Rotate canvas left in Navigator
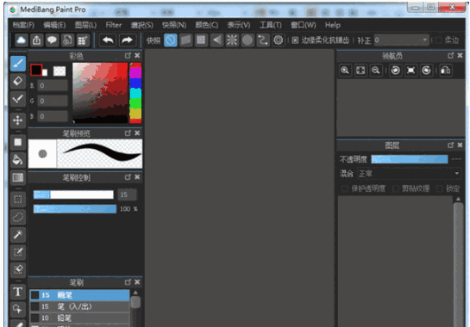The height and width of the screenshot is (327, 470). (x=396, y=71)
